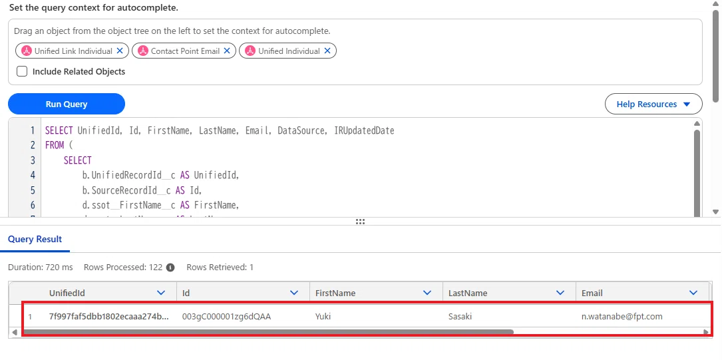Click the editor scrollbar up arrow
This screenshot has height=360, width=722.
tap(697, 123)
